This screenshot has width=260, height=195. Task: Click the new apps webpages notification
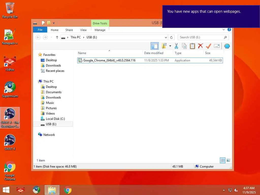[211, 17]
